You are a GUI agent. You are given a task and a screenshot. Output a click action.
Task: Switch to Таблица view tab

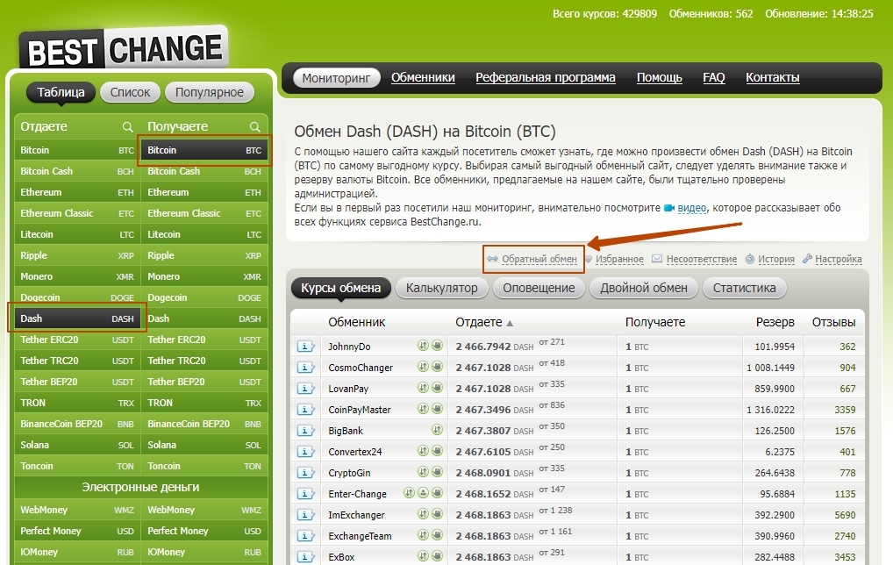point(61,92)
